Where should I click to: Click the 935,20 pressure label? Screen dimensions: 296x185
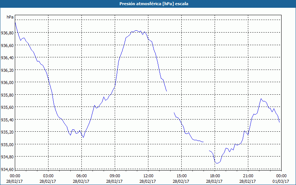pos(7,132)
